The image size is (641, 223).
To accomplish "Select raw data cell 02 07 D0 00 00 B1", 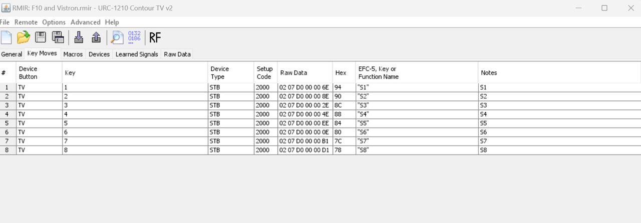I will 305,141.
